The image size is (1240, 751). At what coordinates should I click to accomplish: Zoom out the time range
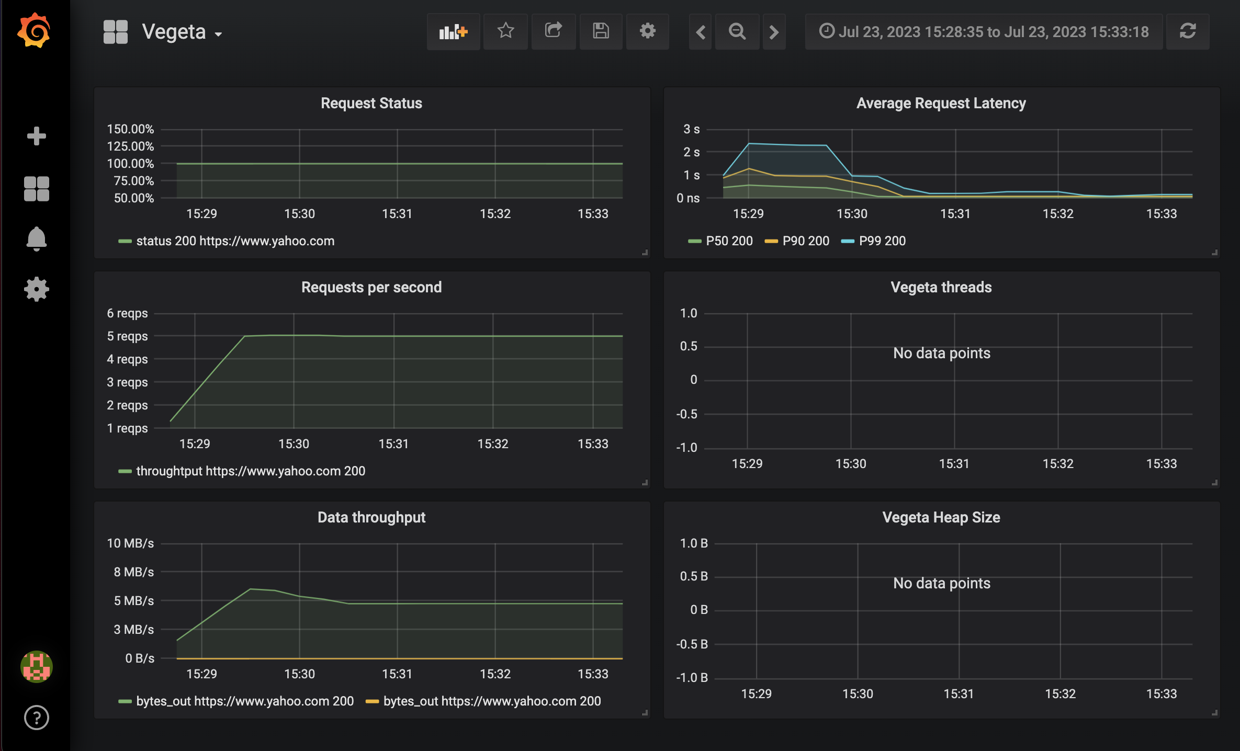pos(737,32)
